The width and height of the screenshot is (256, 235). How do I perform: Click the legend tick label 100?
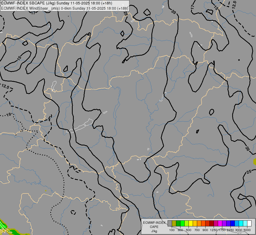point(172,230)
